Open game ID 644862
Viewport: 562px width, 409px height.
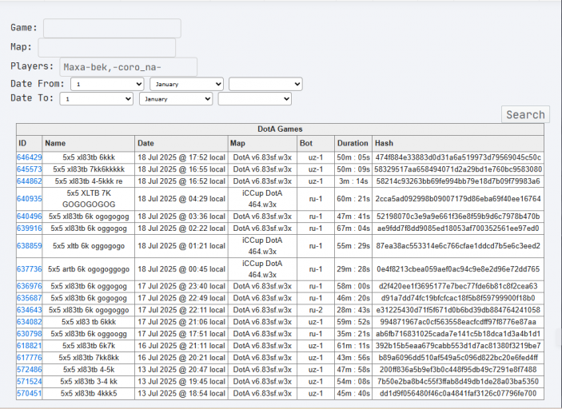tap(30, 181)
